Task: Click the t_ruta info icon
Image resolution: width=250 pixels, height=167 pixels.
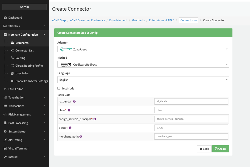Action: (x=70, y=128)
